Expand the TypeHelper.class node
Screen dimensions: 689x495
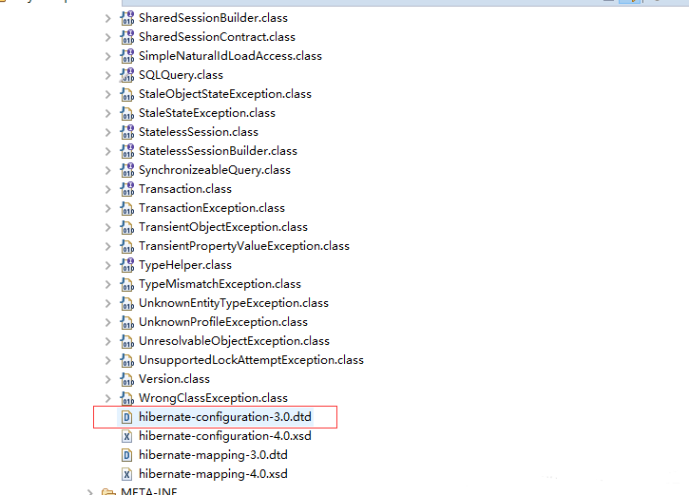click(x=107, y=265)
